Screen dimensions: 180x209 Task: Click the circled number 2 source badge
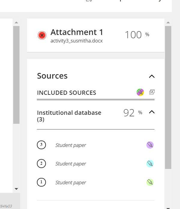point(41,164)
